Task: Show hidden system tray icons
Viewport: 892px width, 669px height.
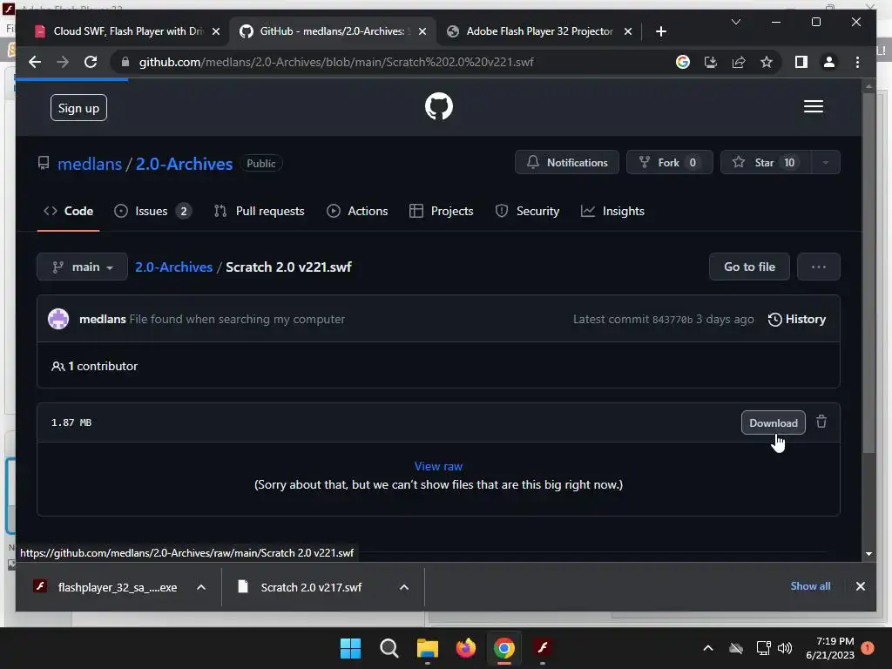Action: pyautogui.click(x=708, y=648)
